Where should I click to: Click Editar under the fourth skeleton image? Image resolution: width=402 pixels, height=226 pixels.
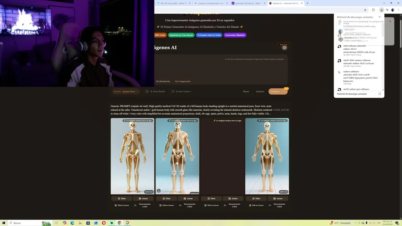(256, 198)
